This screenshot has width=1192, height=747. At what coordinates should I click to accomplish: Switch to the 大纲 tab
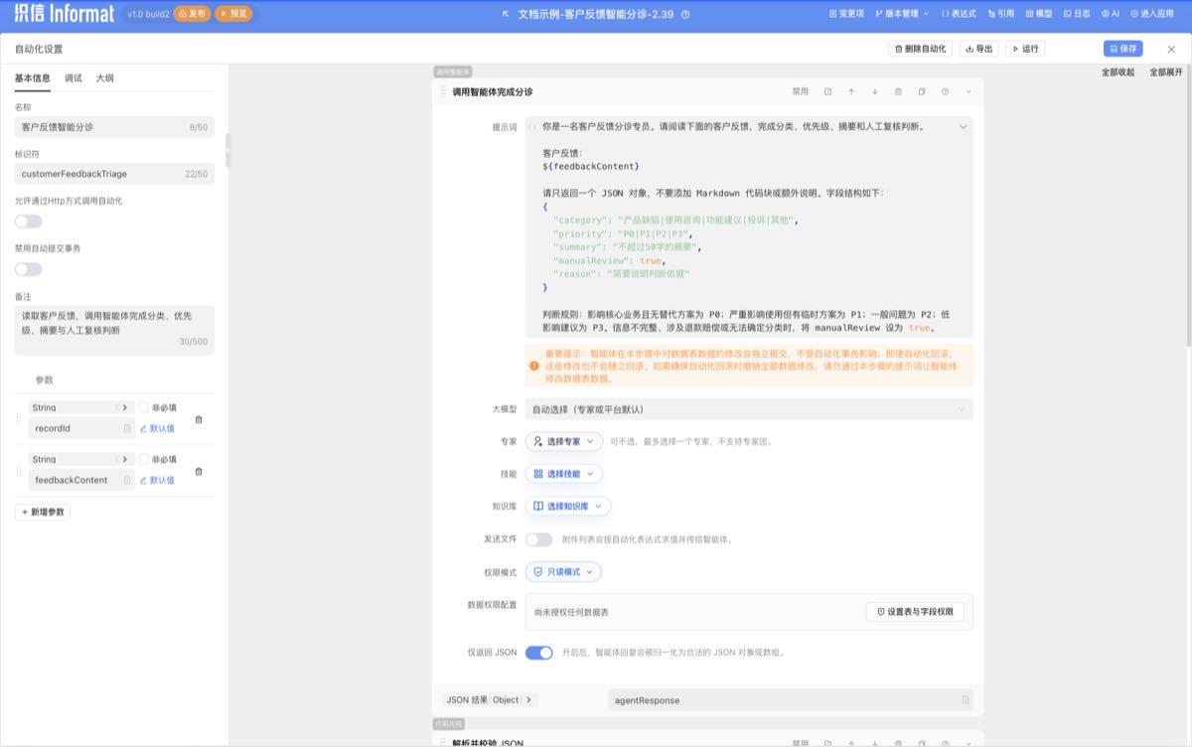104,77
